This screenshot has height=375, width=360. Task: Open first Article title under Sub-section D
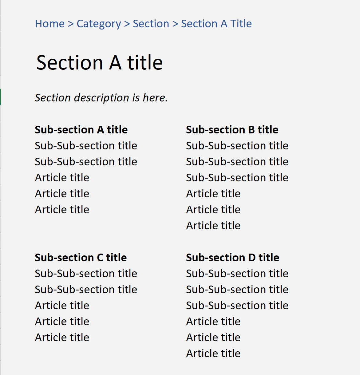[x=213, y=322]
